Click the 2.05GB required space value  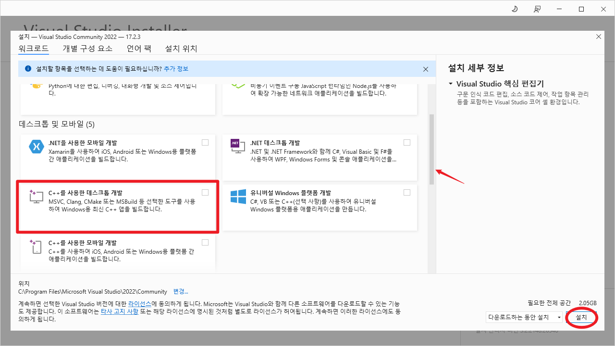[x=588, y=303]
